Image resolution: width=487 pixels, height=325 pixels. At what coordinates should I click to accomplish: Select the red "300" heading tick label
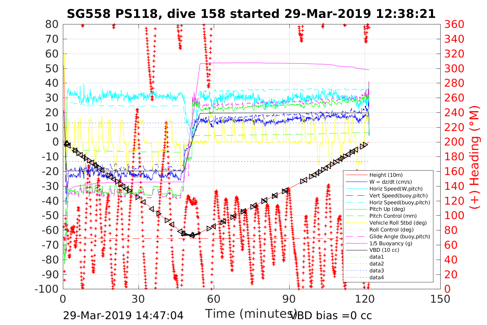click(454, 68)
